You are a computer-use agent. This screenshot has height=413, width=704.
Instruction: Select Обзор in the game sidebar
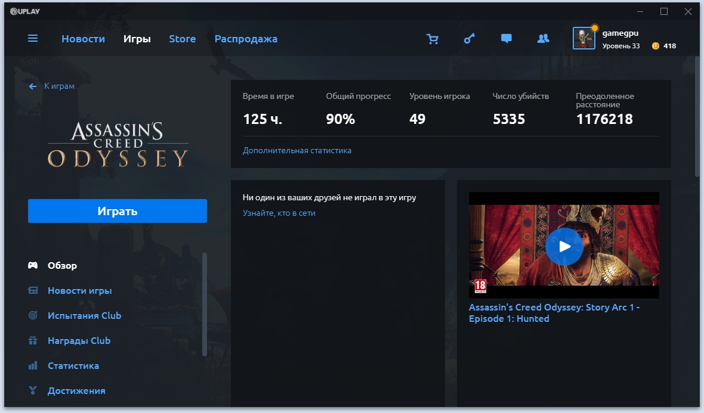[x=63, y=265]
